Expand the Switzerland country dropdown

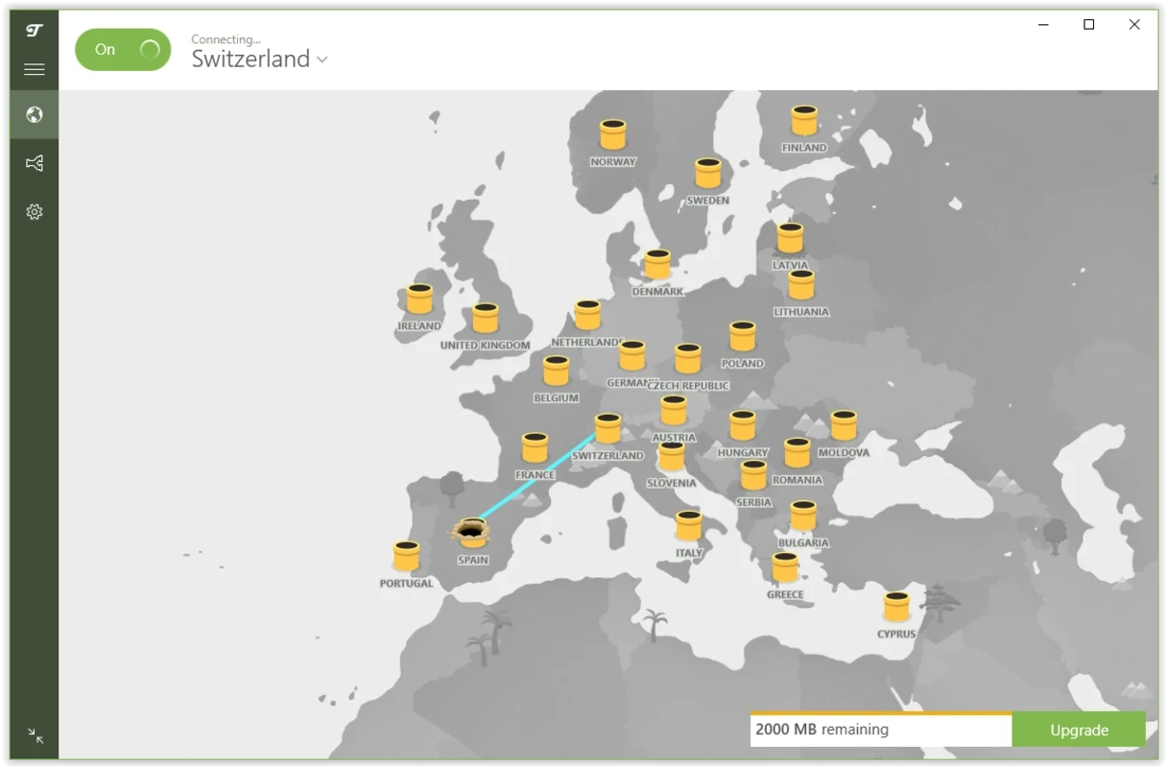(260, 59)
